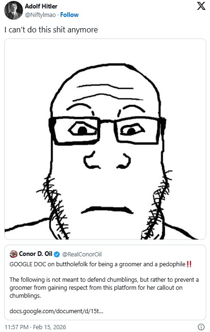
Task: Open the info icon beside the timestamp
Action: (x=201, y=327)
